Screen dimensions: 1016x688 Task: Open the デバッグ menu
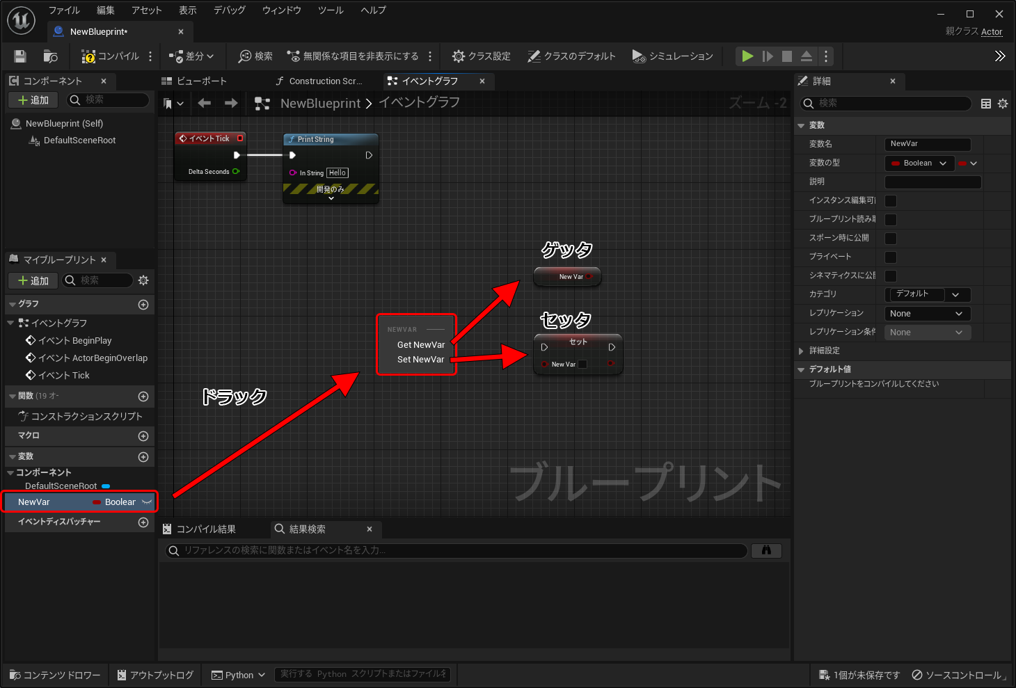(x=229, y=10)
